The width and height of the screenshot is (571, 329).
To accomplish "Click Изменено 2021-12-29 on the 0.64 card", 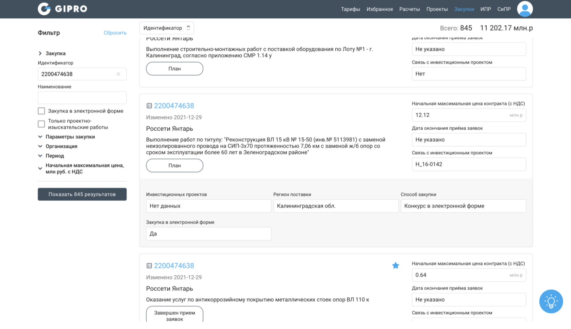I will (174, 277).
